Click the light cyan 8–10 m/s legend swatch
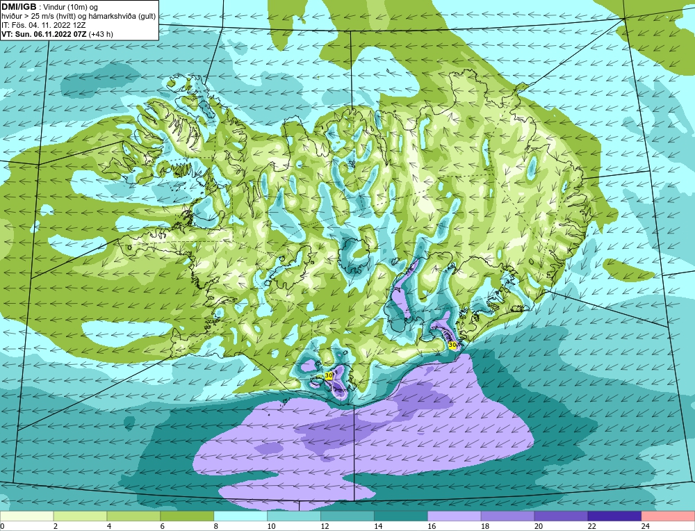The image size is (695, 531). (x=240, y=516)
